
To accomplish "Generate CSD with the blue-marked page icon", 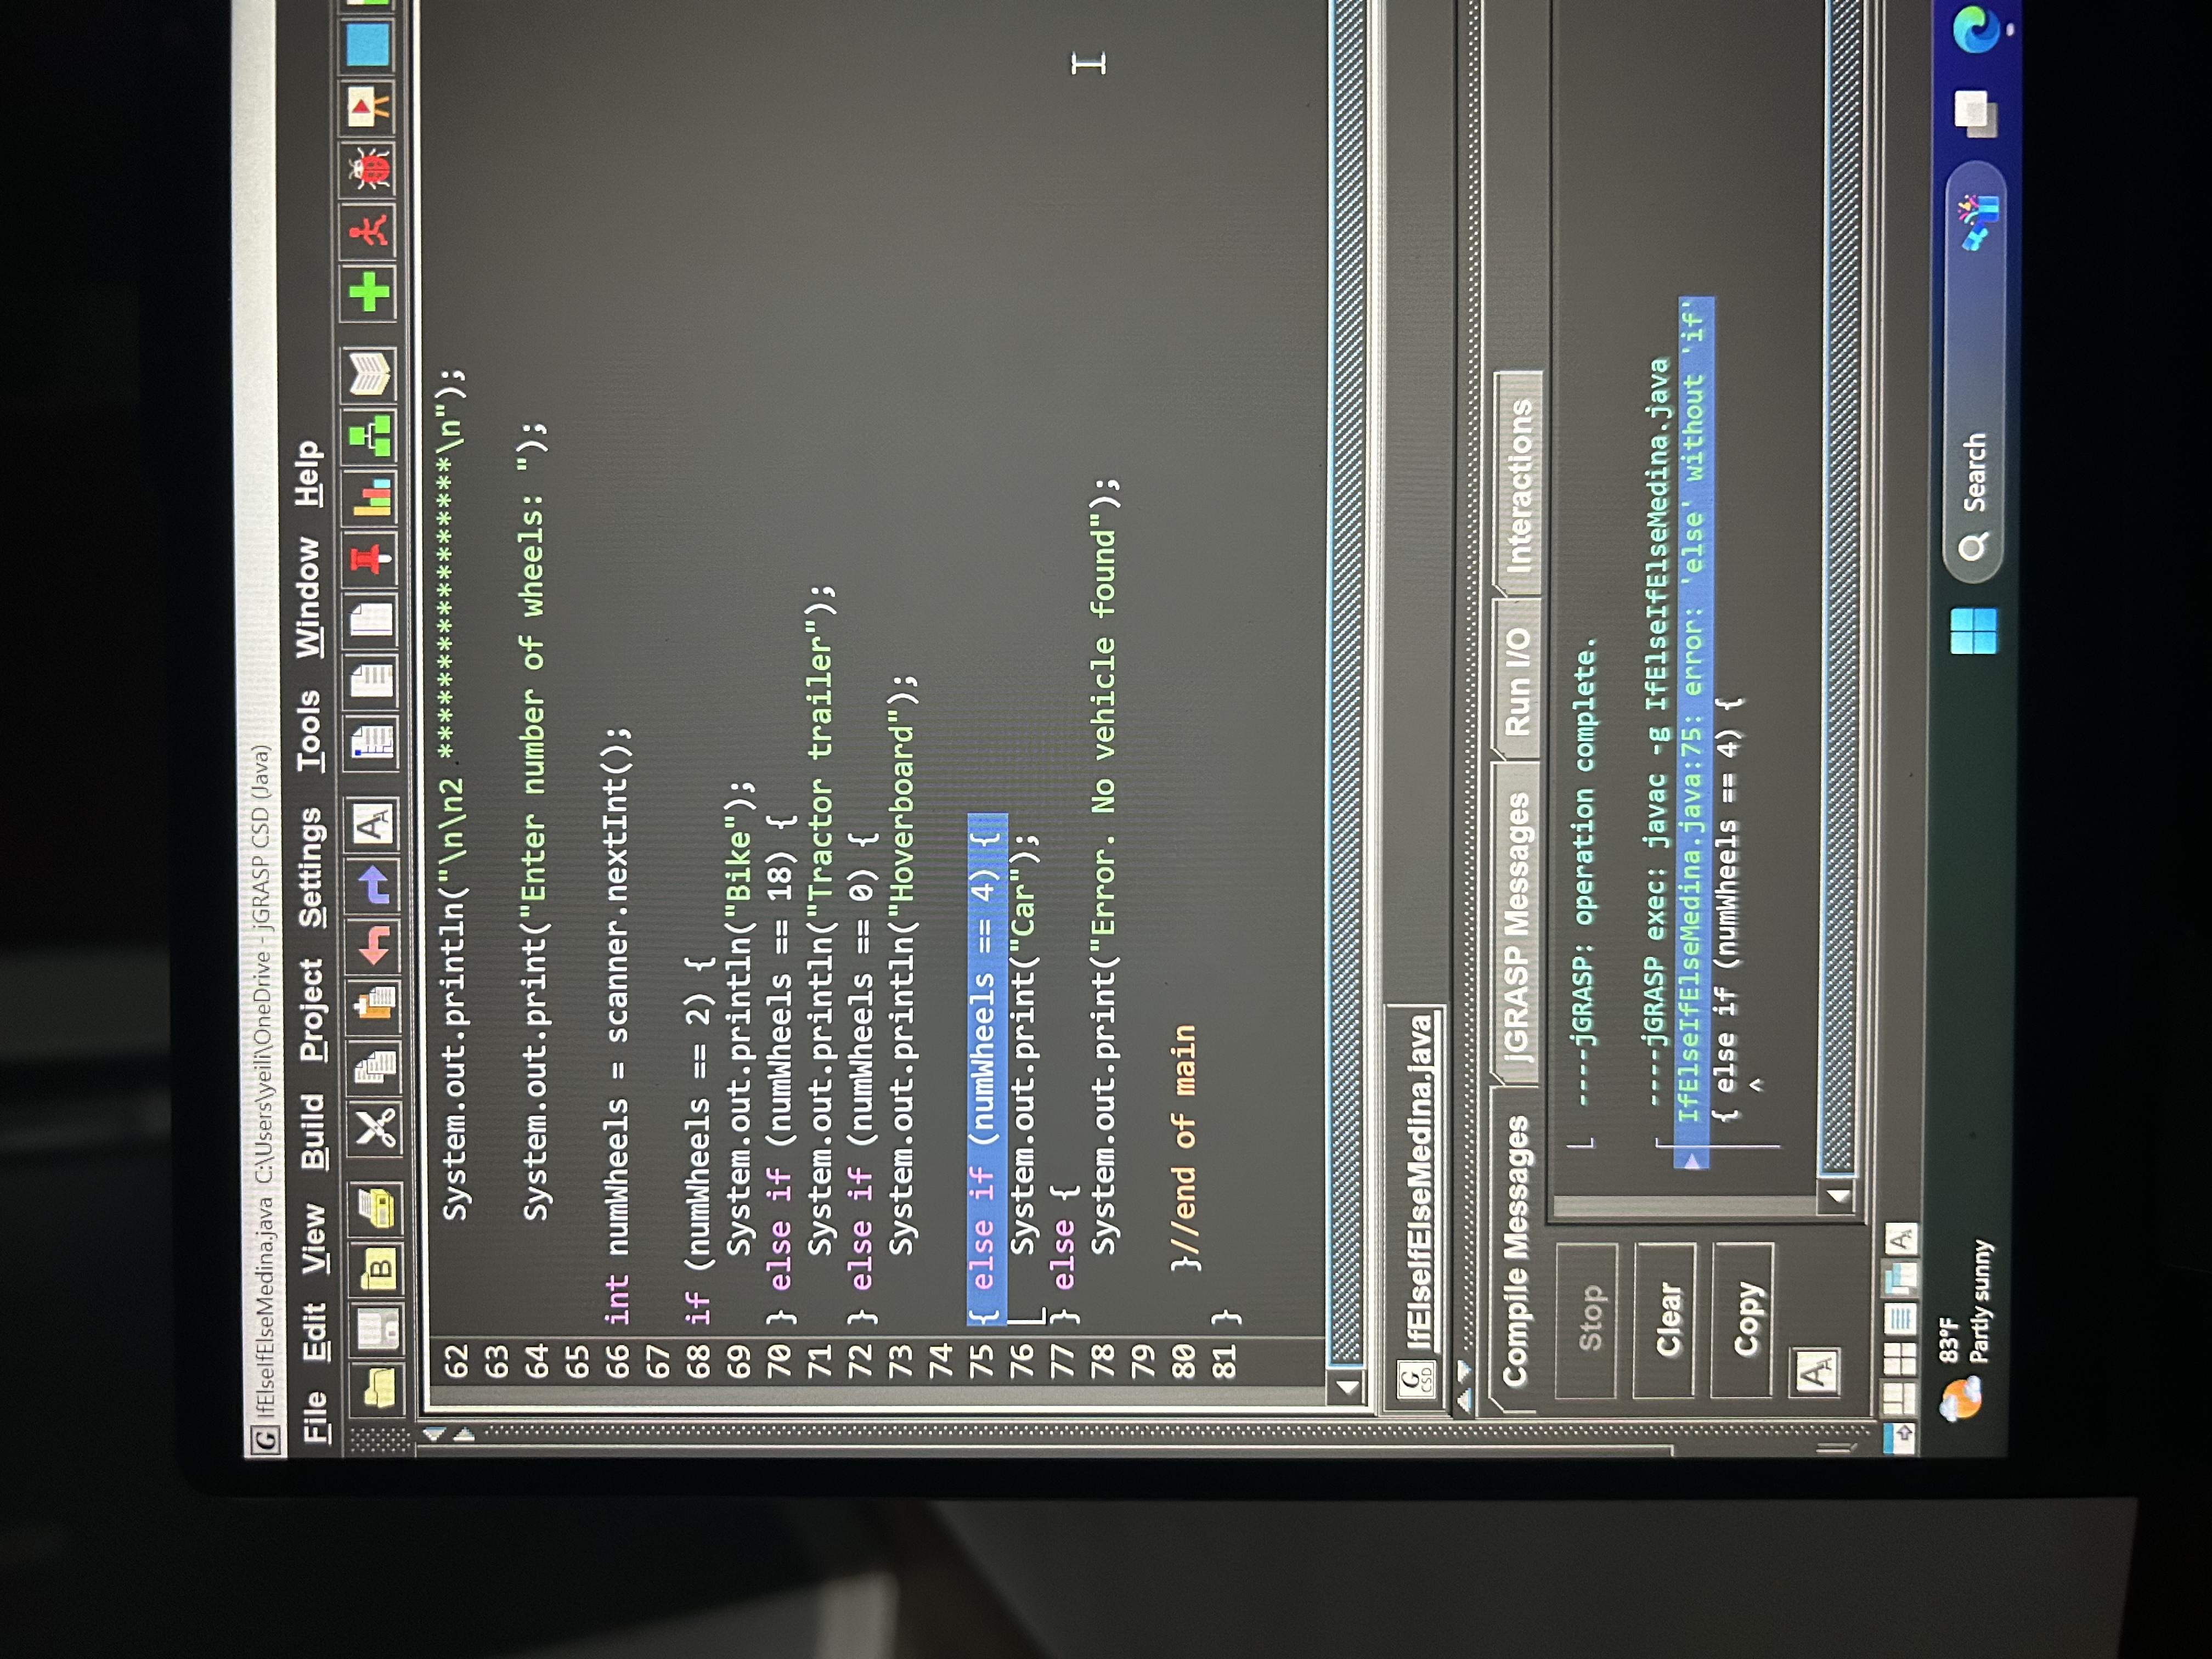I will 372,742.
